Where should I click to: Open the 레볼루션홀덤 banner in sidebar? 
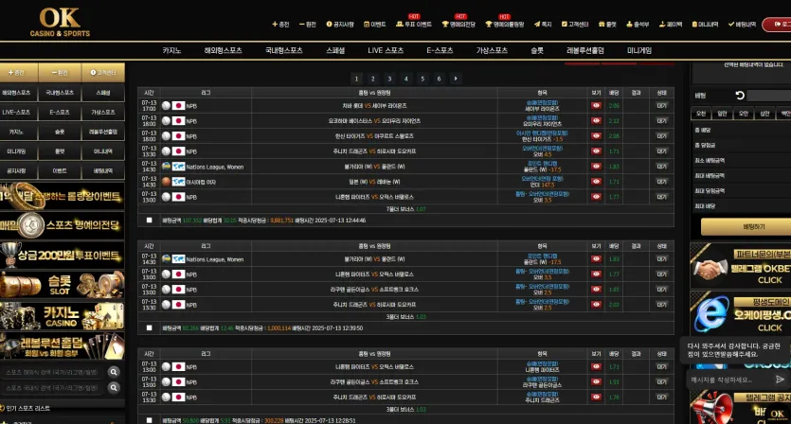coord(63,345)
